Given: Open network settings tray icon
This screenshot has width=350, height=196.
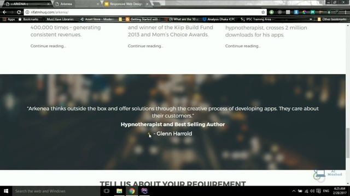Looking at the screenshot, I should (x=306, y=191).
